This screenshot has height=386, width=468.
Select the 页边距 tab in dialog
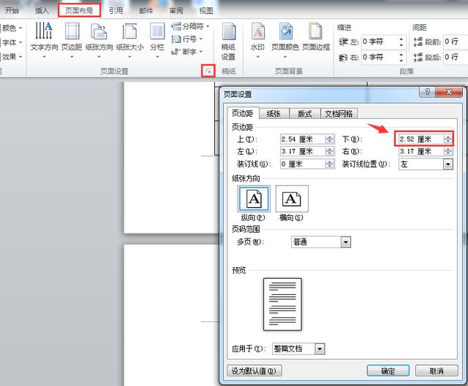click(x=242, y=113)
